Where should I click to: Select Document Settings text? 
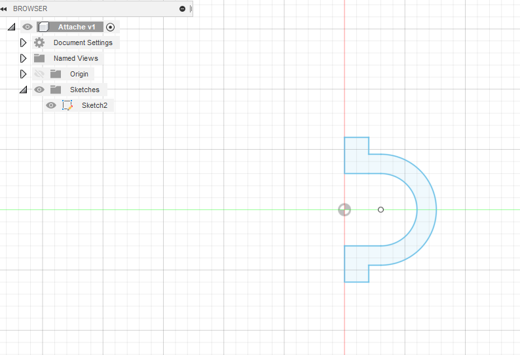tap(83, 42)
